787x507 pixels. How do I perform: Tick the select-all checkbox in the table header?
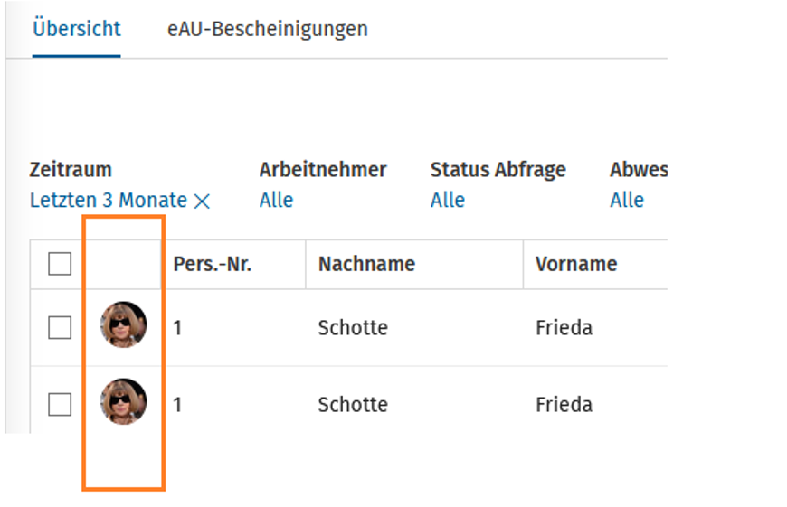point(60,264)
